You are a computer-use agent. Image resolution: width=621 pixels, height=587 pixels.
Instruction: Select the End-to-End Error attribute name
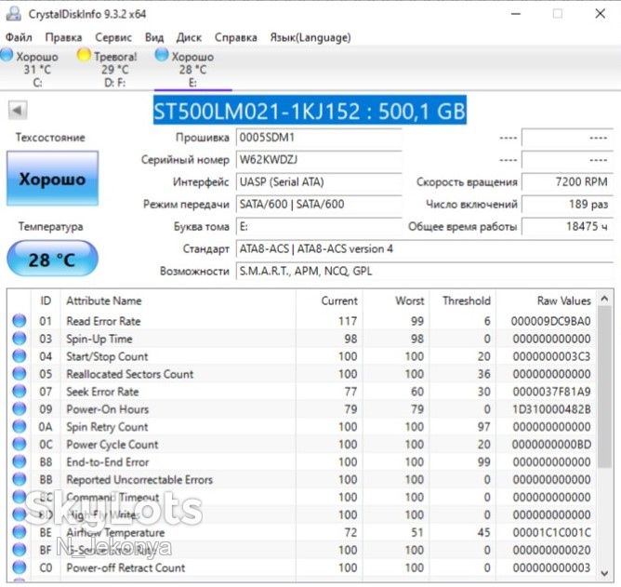click(107, 461)
